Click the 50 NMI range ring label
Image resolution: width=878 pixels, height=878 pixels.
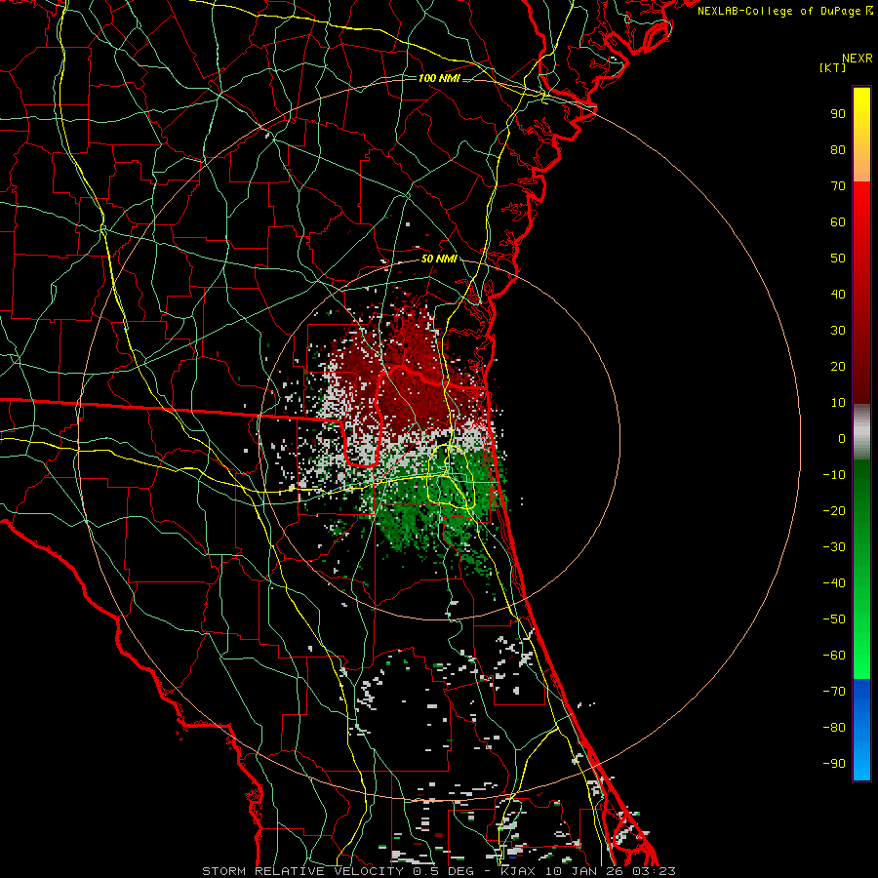click(x=439, y=259)
